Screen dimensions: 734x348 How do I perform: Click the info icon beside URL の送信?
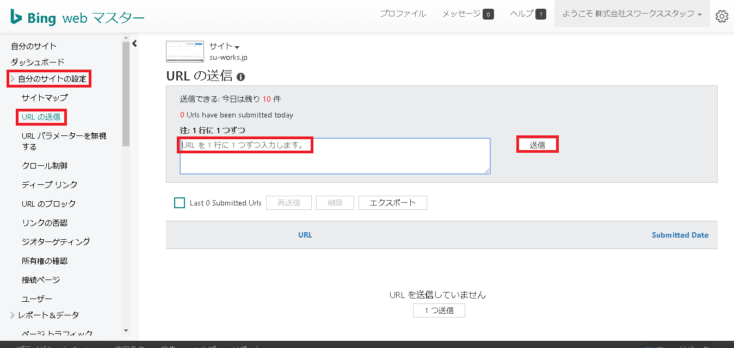pyautogui.click(x=241, y=77)
